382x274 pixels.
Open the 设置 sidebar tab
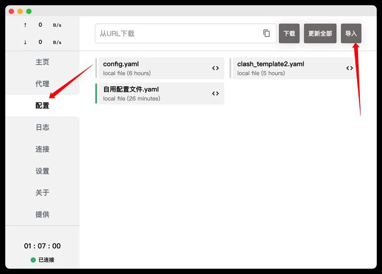click(x=42, y=171)
